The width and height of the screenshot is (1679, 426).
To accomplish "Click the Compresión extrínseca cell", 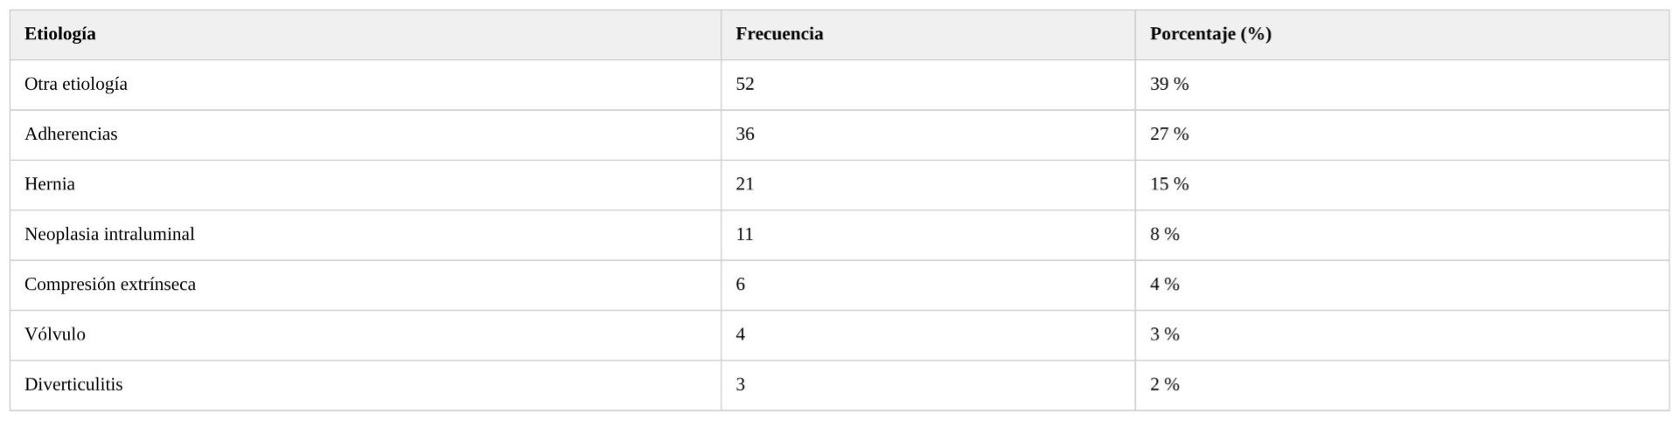I will pos(110,285).
